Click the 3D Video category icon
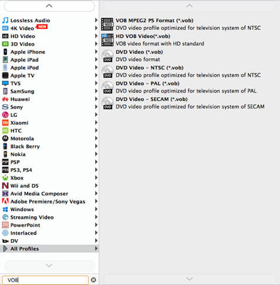The width and height of the screenshot is (280, 285). click(x=5, y=44)
